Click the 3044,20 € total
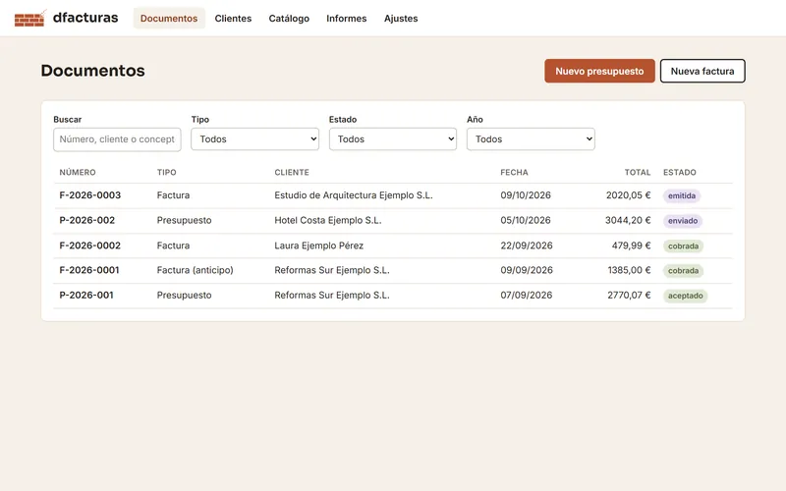 click(628, 220)
